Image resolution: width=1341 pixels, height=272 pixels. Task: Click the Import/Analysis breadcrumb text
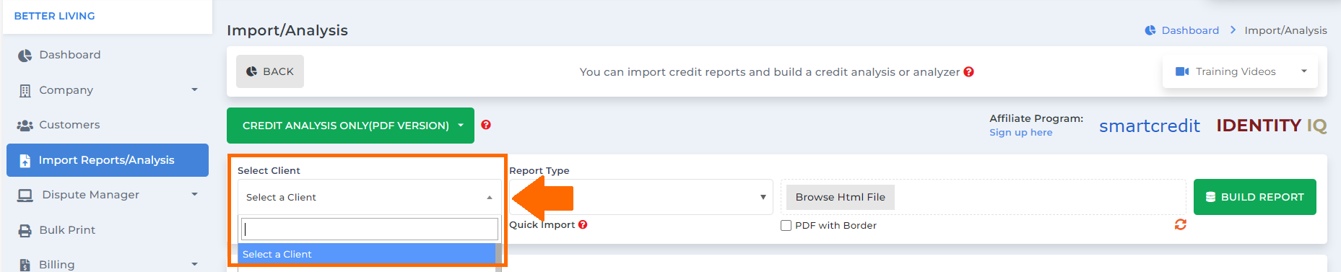tap(1285, 30)
